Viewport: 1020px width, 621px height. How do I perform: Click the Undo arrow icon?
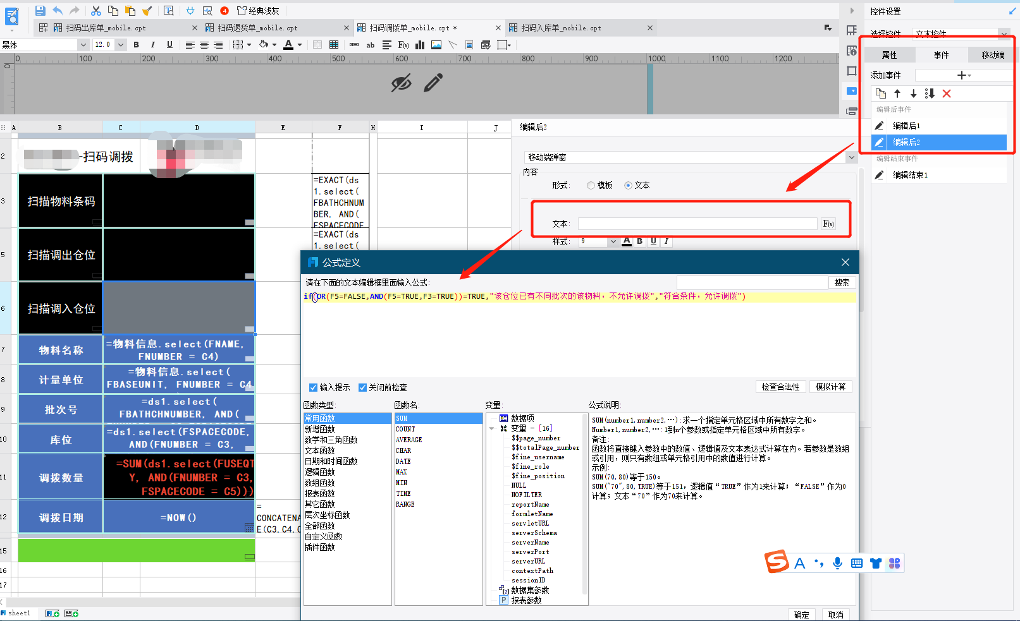58,11
